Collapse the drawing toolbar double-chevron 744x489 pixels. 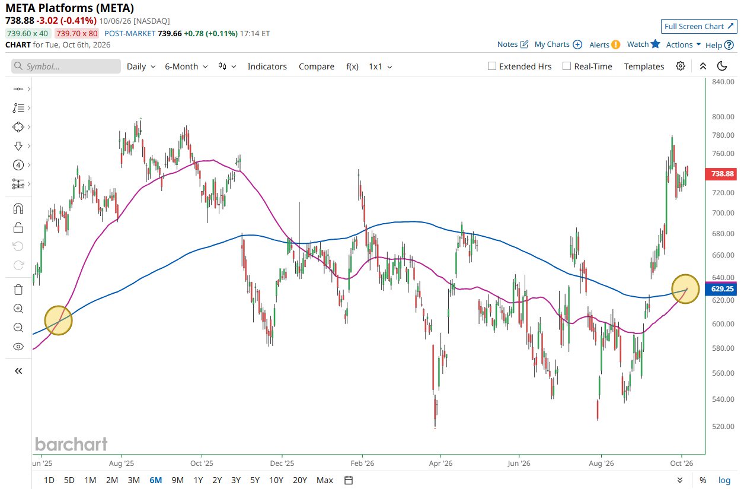(18, 371)
